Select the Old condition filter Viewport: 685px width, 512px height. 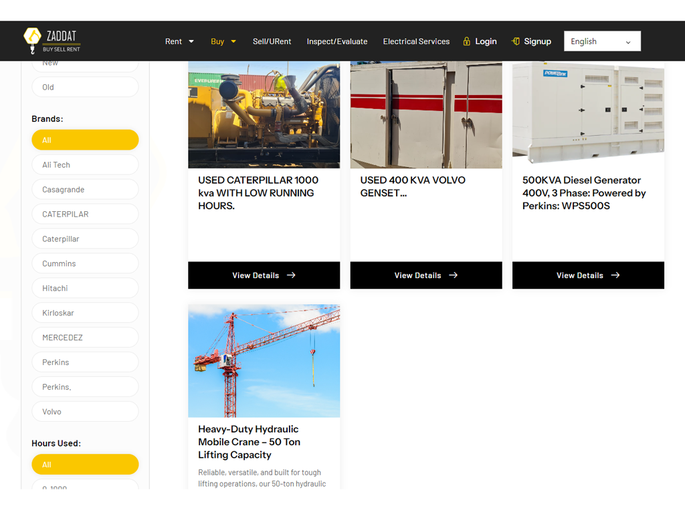pyautogui.click(x=85, y=87)
